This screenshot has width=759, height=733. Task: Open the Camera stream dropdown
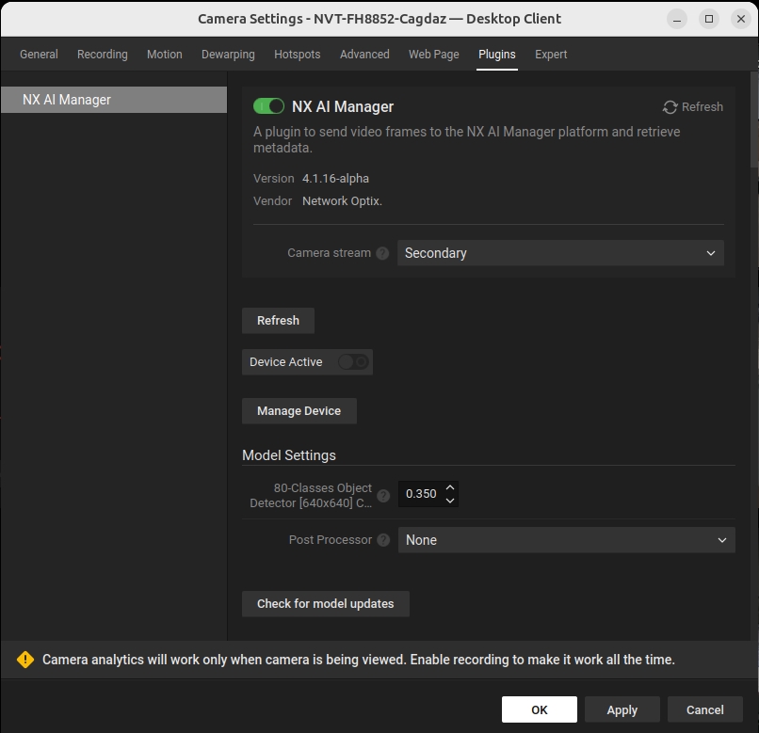tap(560, 253)
